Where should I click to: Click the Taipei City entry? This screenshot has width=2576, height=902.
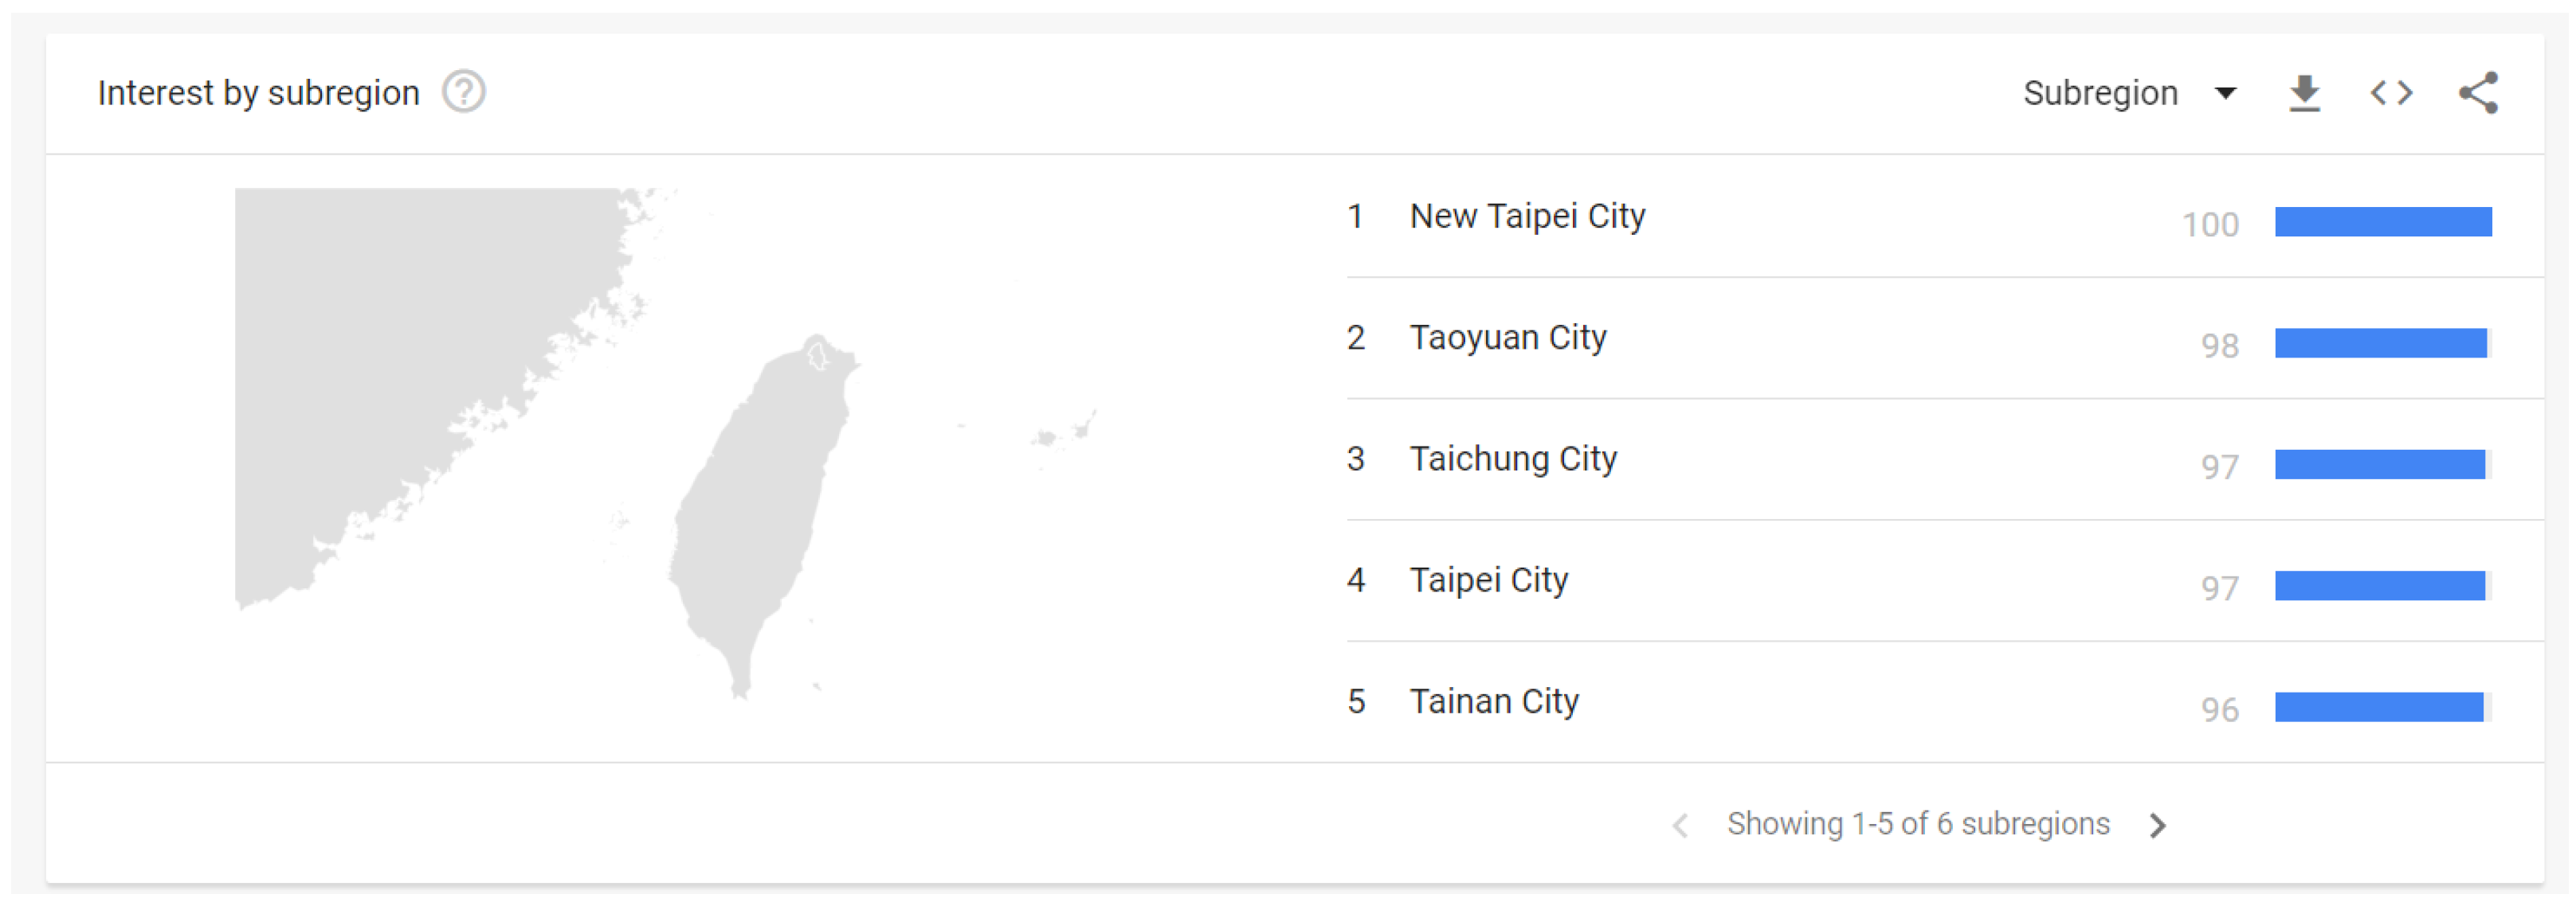[1488, 580]
